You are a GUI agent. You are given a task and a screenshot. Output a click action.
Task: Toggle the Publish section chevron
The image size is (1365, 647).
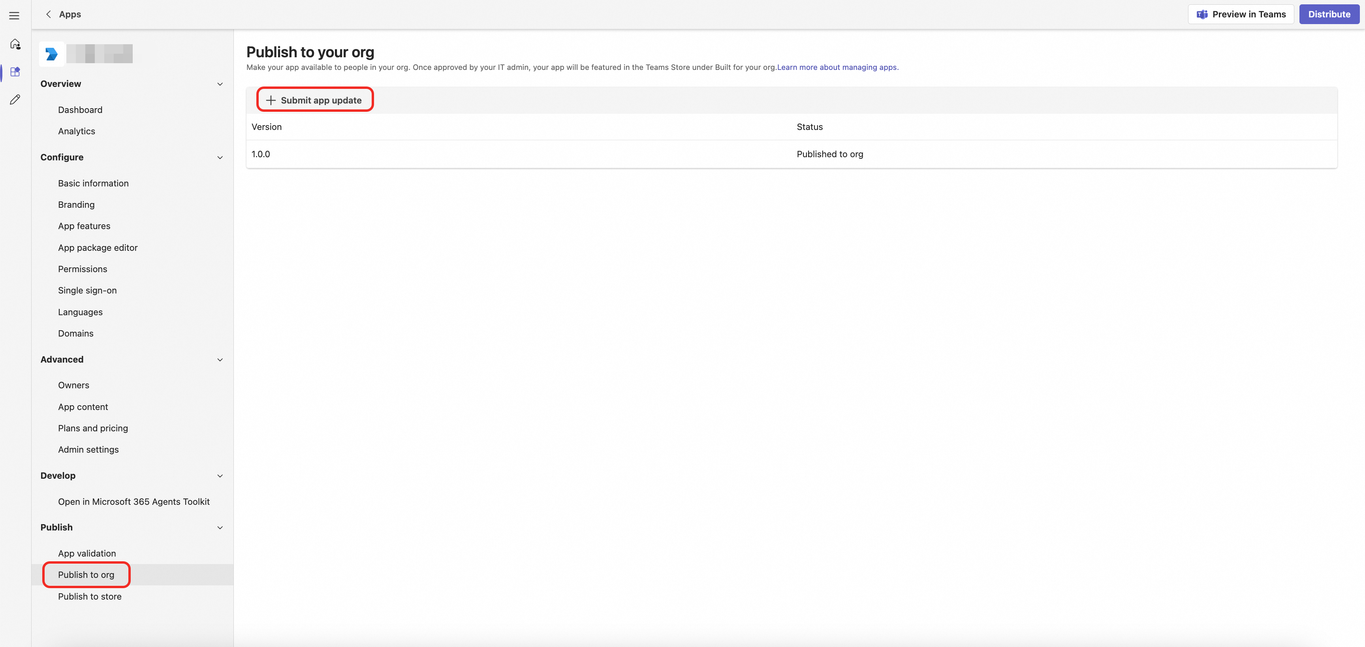[x=220, y=528]
